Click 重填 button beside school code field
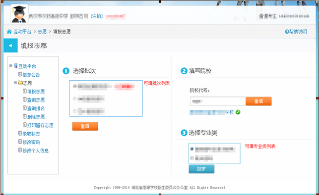This screenshot has width=319, height=195. point(258,101)
